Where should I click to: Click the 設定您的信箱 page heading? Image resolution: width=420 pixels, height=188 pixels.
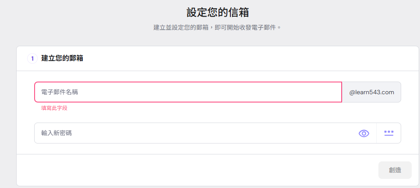[x=218, y=13]
